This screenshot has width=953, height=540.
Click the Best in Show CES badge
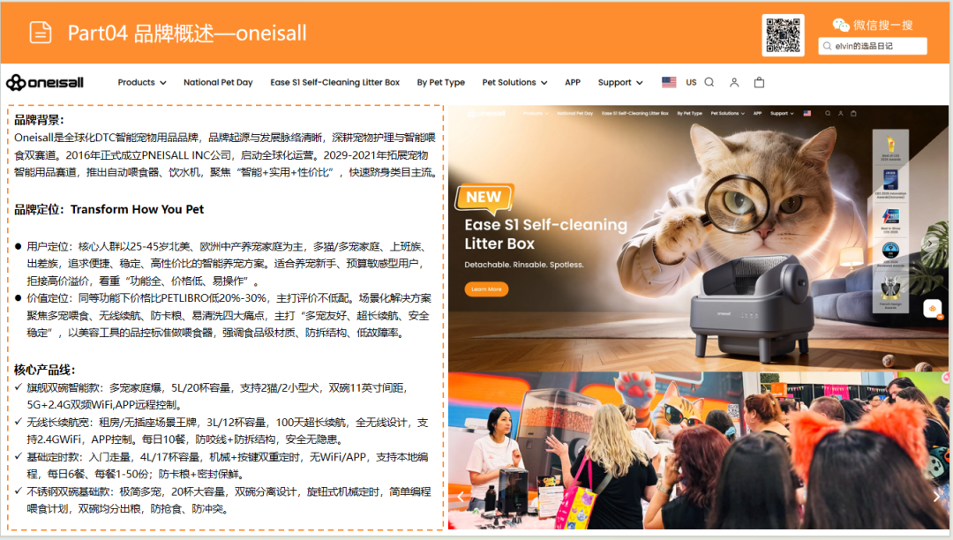[890, 220]
